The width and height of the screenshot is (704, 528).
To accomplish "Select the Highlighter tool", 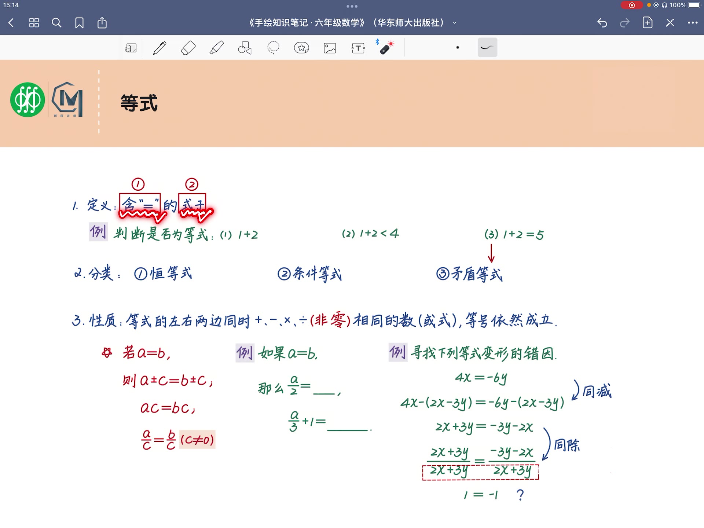I will pos(216,47).
